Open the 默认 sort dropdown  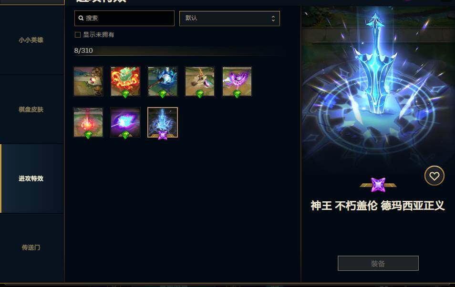(x=229, y=18)
